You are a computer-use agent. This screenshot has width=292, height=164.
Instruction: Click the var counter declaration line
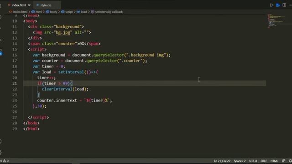[90, 61]
